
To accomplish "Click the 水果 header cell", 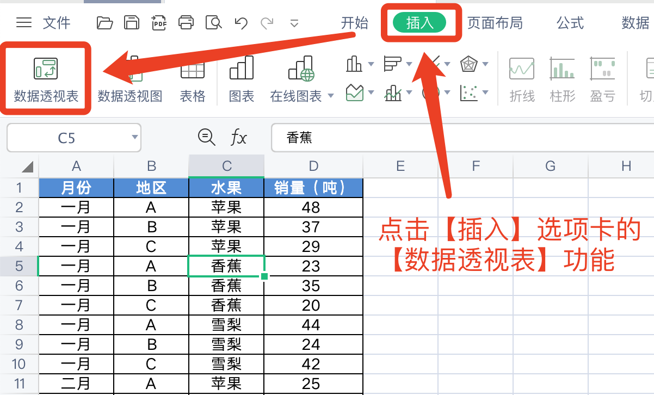I will click(x=226, y=188).
